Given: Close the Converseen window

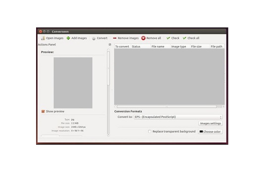Looking at the screenshot, I should 41,32.
